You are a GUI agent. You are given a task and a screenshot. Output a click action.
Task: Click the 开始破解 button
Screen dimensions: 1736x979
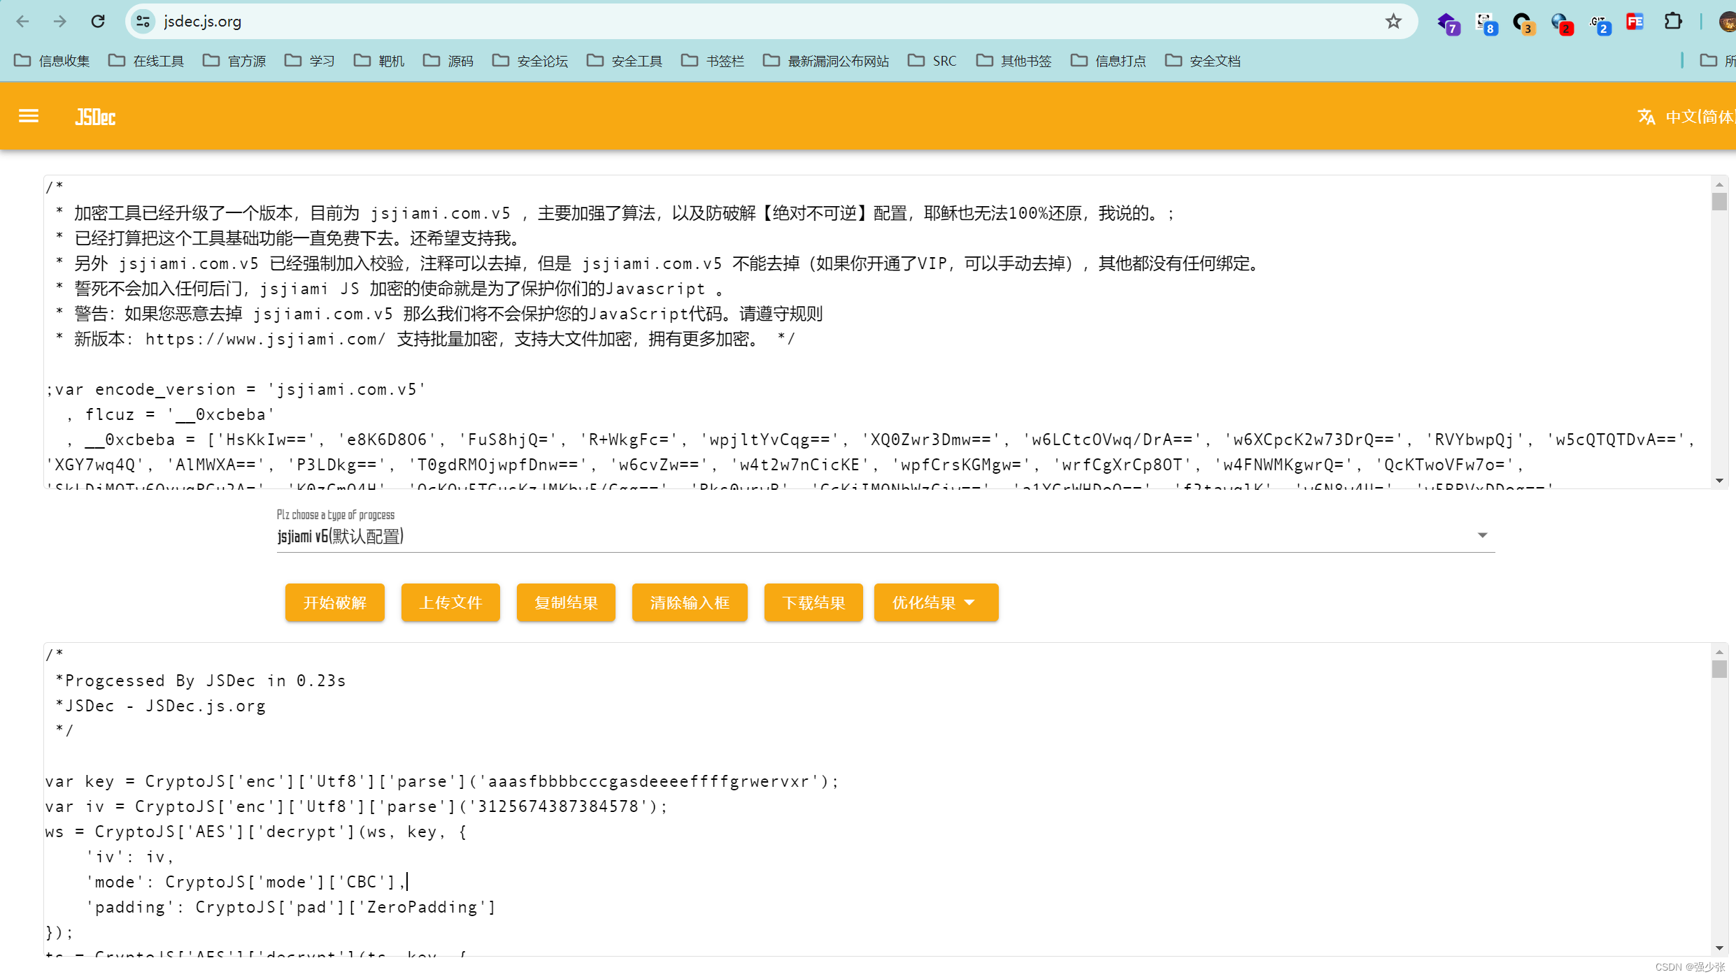[x=334, y=602]
